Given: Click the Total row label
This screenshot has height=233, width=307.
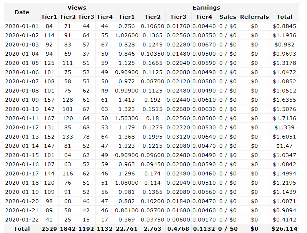Looking at the screenshot, I should coord(22,229).
